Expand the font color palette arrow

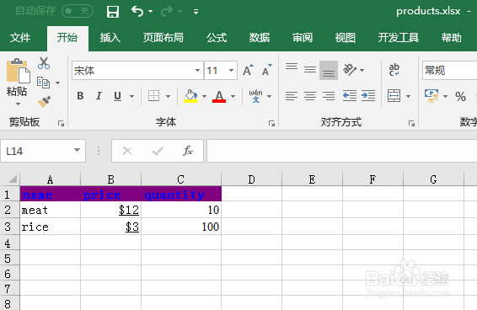click(233, 96)
